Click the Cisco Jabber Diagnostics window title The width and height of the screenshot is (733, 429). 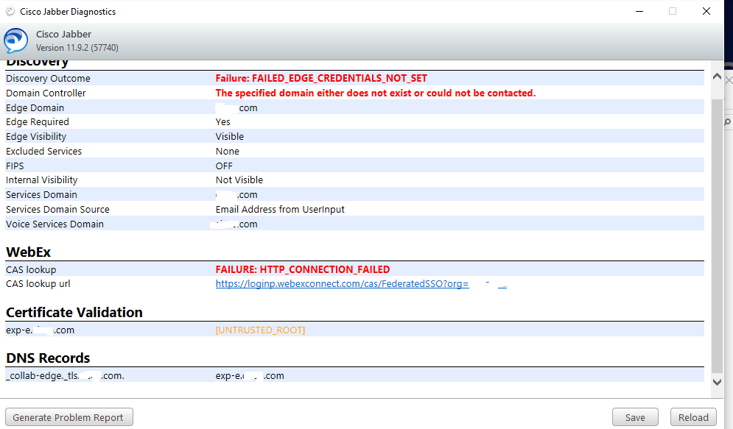68,12
